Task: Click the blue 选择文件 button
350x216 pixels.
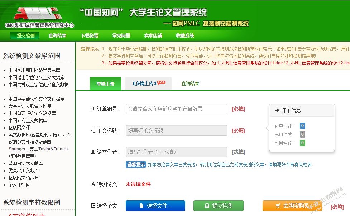Action: click(x=155, y=206)
